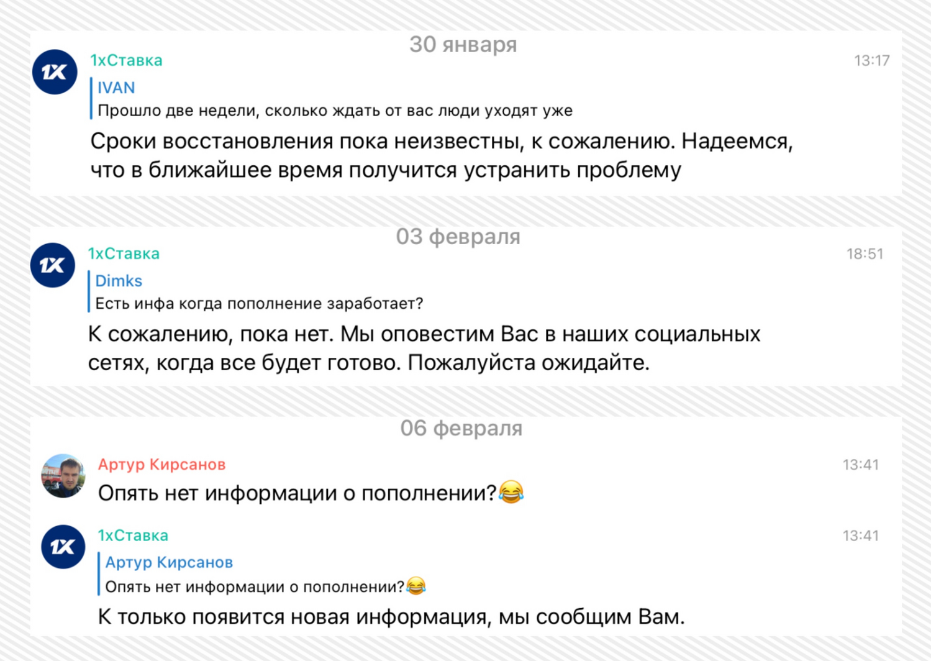Open Артур Кирсанов's profile photo
The width and height of the screenshot is (931, 661).
click(x=63, y=476)
